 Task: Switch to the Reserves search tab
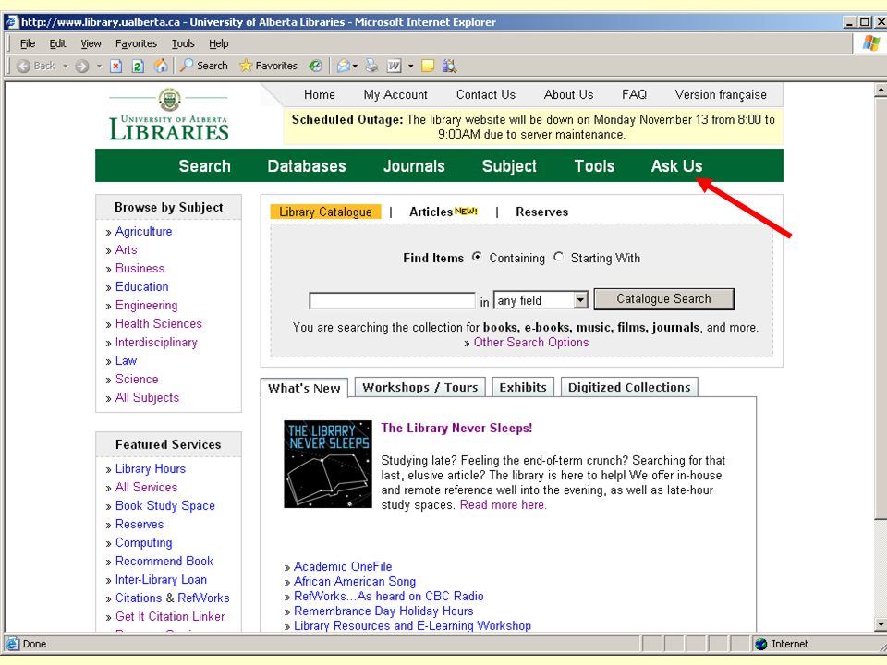click(542, 212)
